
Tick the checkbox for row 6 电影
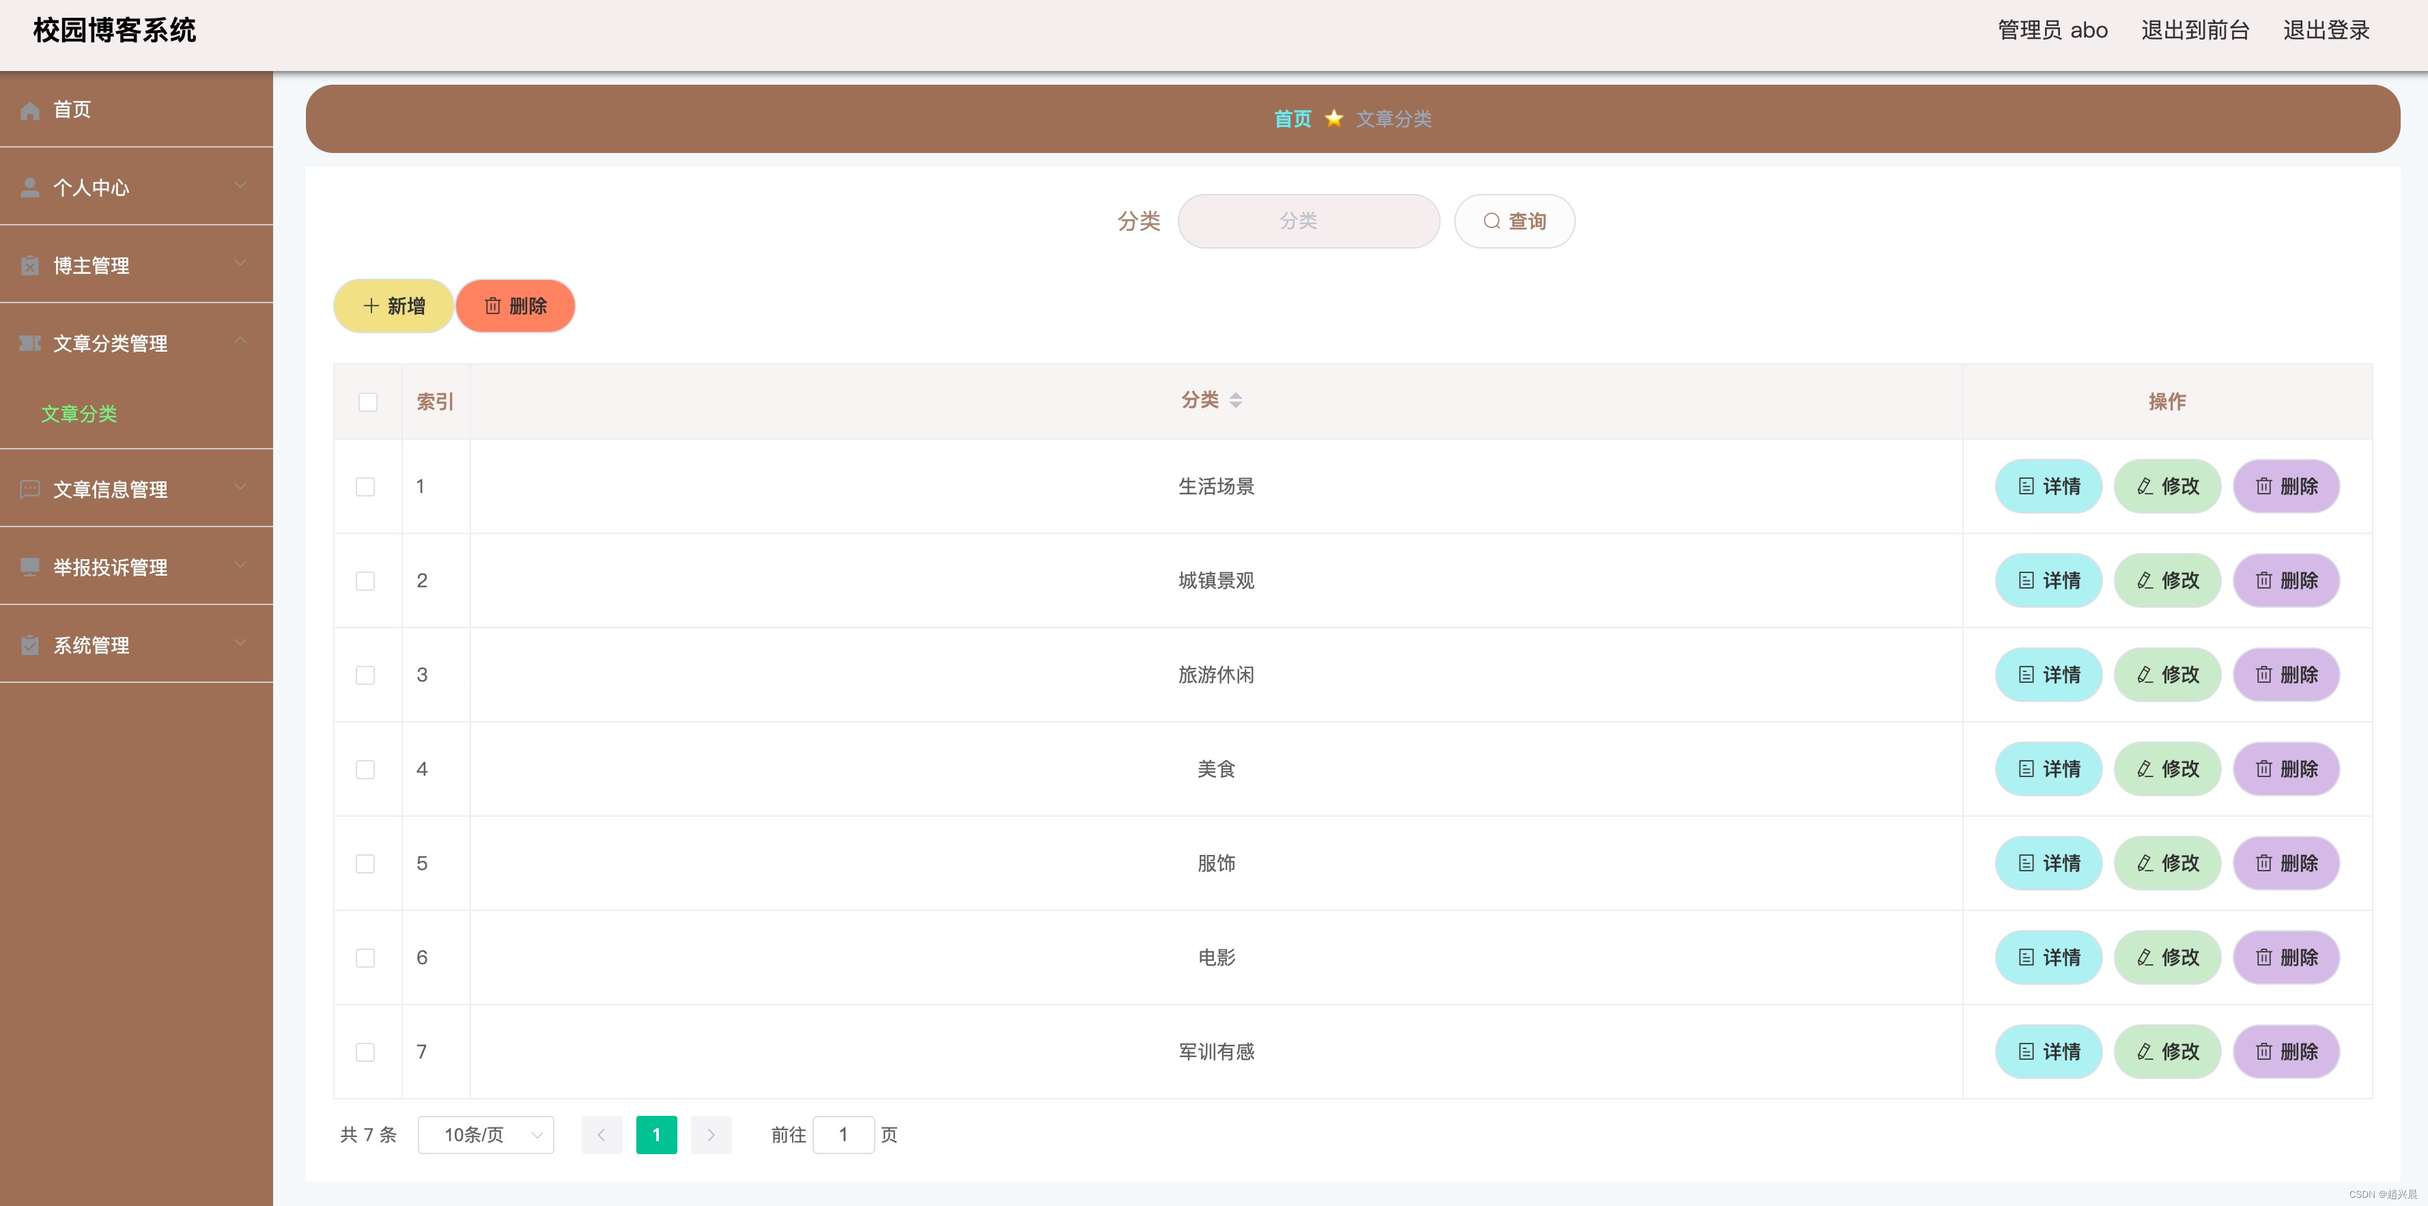point(365,958)
